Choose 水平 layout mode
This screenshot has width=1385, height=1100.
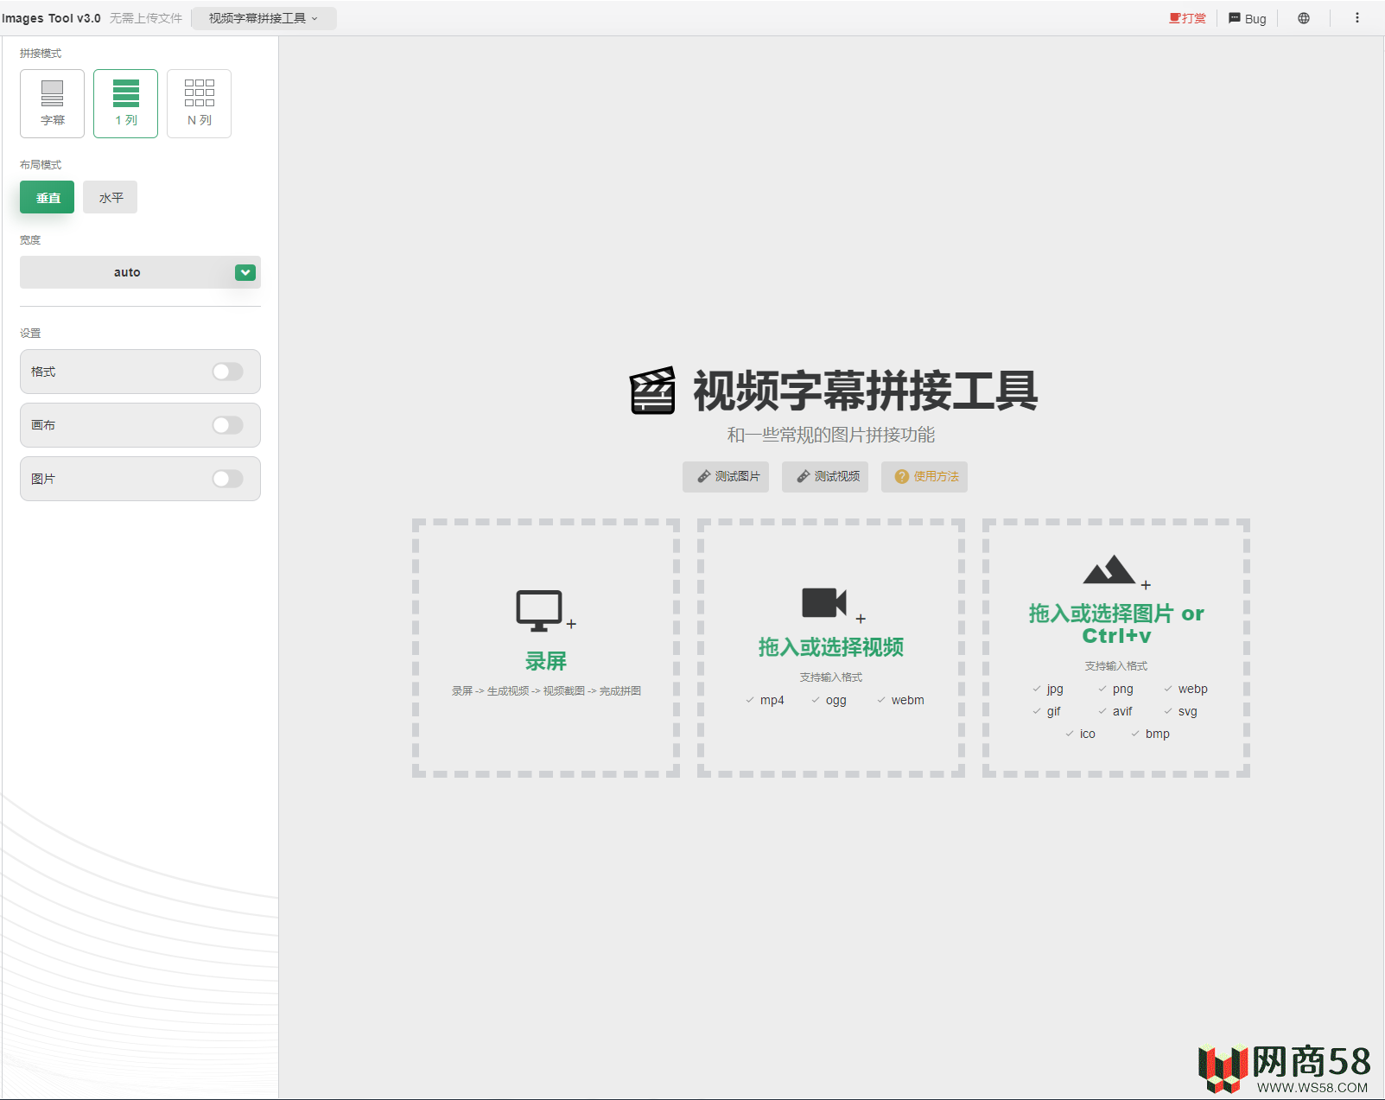tap(111, 197)
